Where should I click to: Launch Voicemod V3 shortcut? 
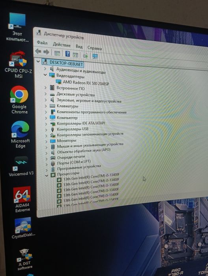click(x=21, y=166)
